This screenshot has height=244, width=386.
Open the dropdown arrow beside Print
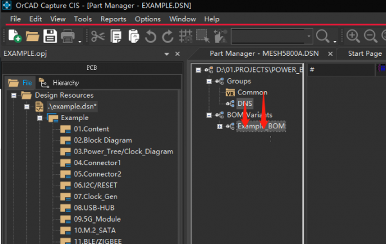80,42
